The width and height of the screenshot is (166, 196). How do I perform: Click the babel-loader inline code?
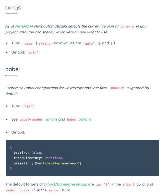tap(31, 119)
